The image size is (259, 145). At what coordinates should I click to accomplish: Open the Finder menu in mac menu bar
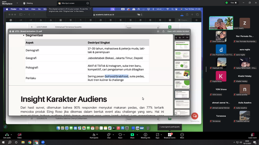coord(13,9)
